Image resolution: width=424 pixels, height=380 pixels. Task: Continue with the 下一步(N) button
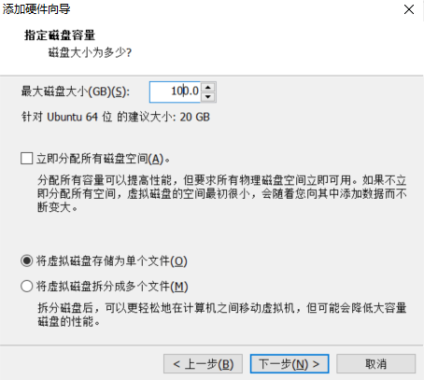290,363
